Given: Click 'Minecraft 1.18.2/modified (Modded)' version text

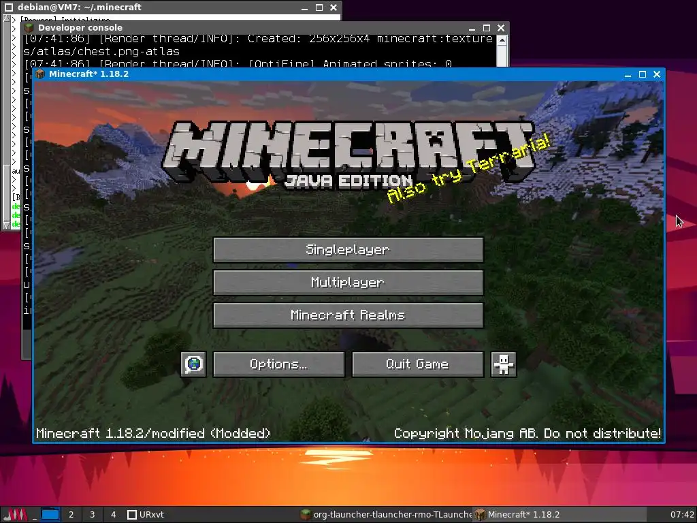Looking at the screenshot, I should (153, 433).
